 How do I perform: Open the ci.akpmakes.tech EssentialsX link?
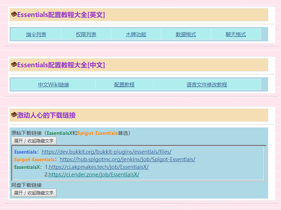[x=99, y=167]
